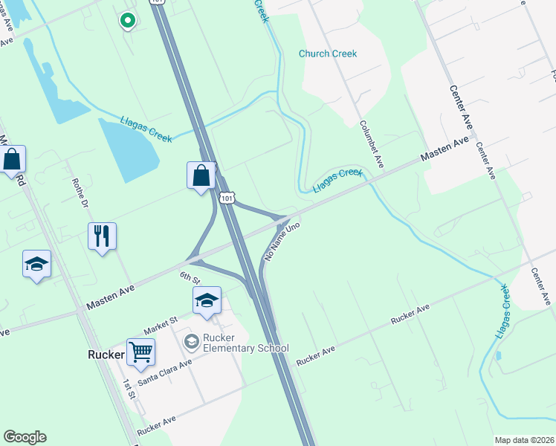Select the Church Creek label
The image size is (556, 446).
pyautogui.click(x=328, y=54)
